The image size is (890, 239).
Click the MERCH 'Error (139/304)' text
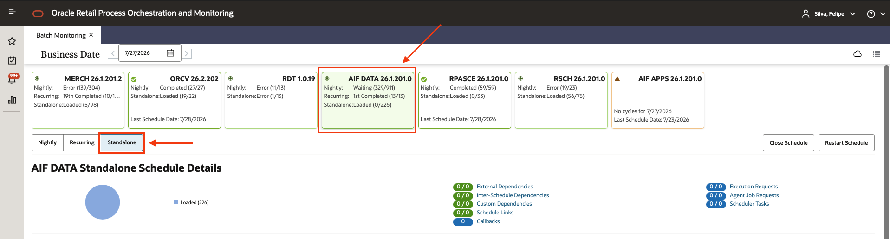pos(82,88)
